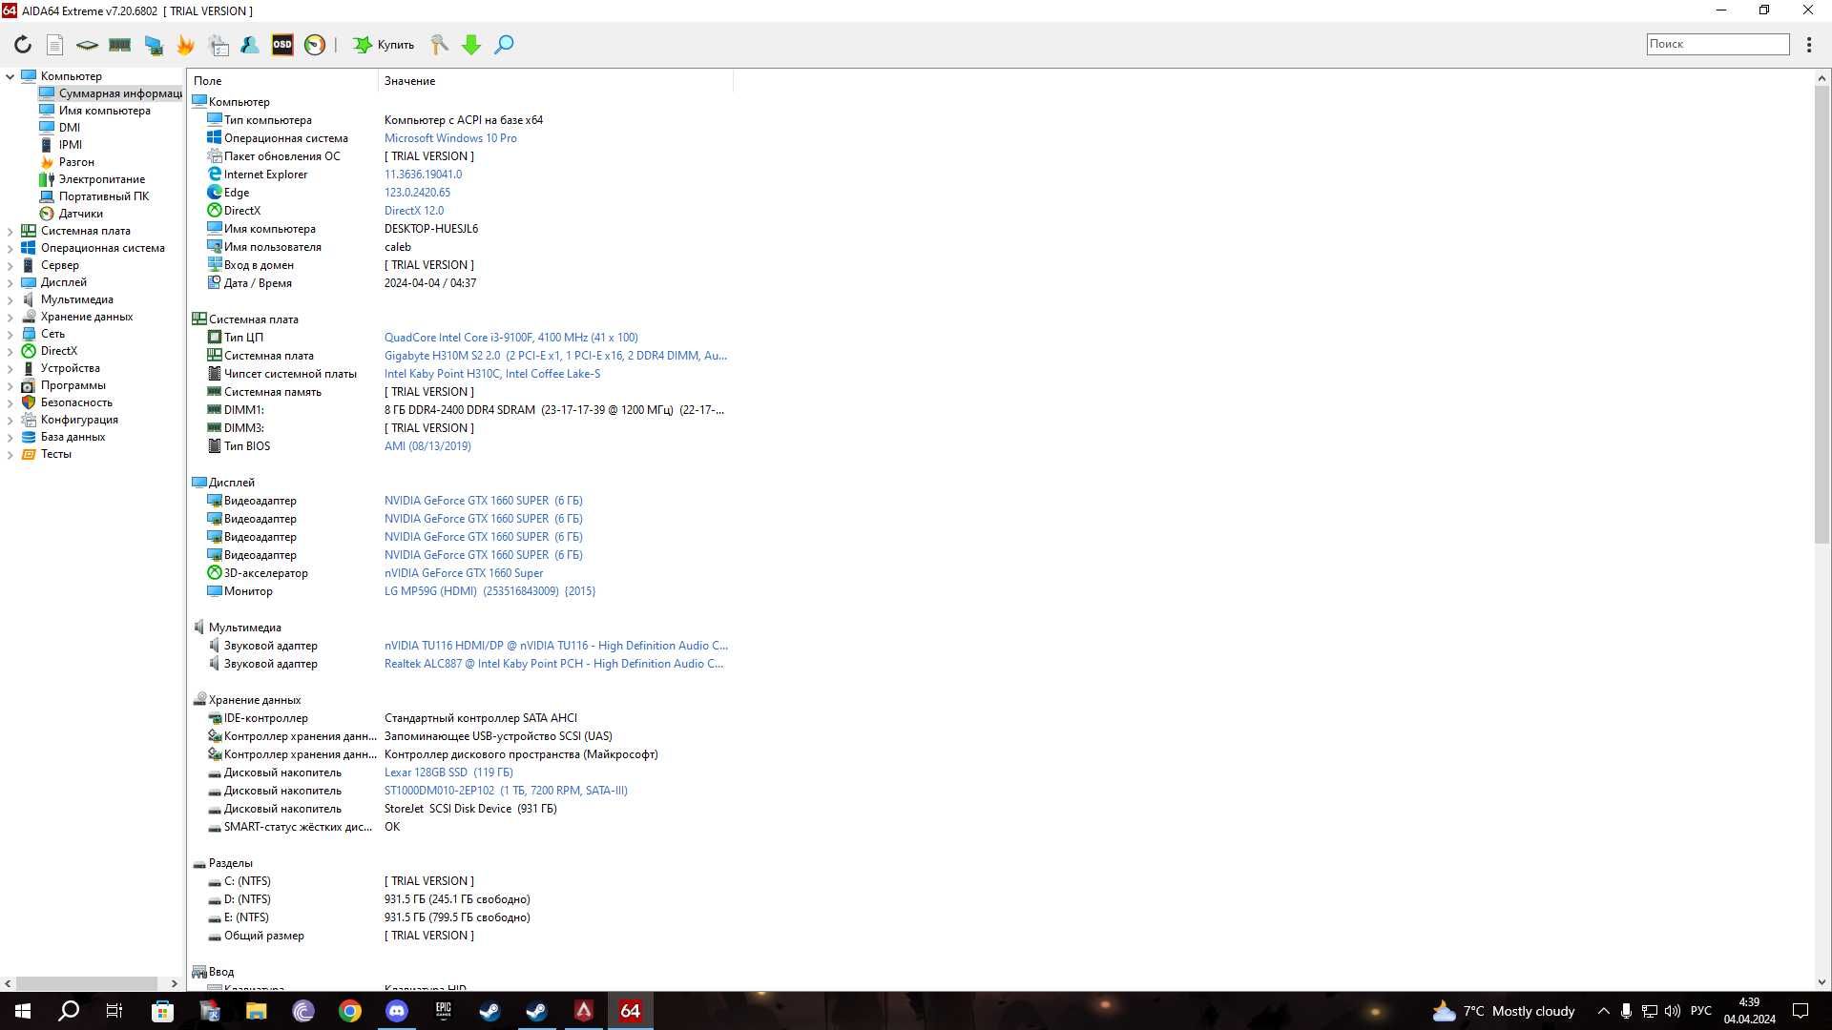
Task: Select the DirectX tree item
Action: point(50,351)
